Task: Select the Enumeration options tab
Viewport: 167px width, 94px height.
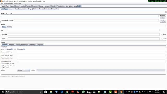Action: (x=24, y=45)
